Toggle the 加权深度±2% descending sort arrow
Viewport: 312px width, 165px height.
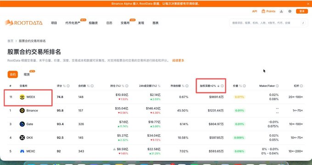point(218,86)
